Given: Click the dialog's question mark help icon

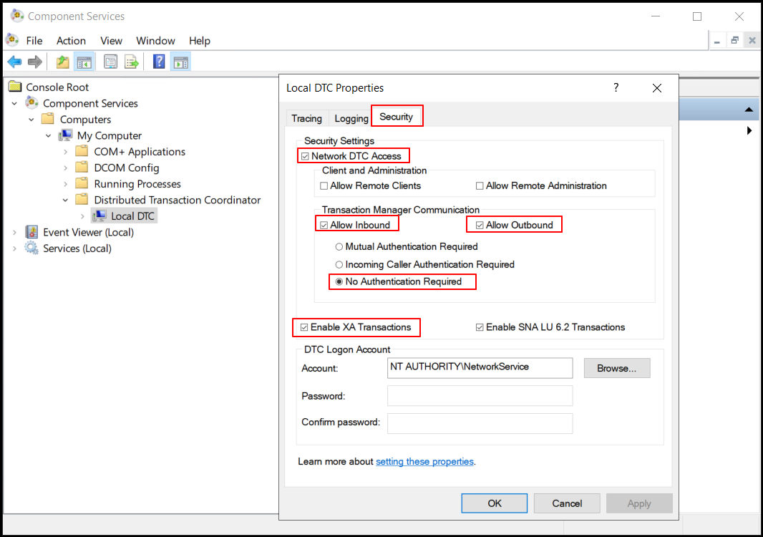Looking at the screenshot, I should 616,87.
